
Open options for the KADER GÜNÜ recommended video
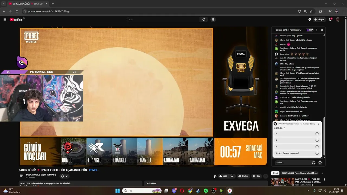click(324, 180)
